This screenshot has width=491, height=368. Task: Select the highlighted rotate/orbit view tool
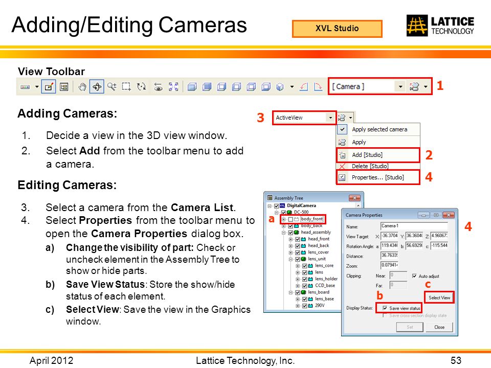click(x=97, y=87)
